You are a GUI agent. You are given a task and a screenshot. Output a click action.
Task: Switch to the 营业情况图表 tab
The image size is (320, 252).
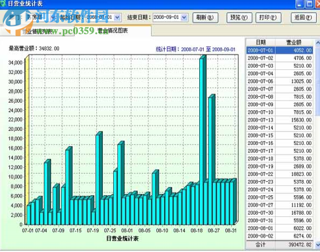pyautogui.click(x=113, y=31)
